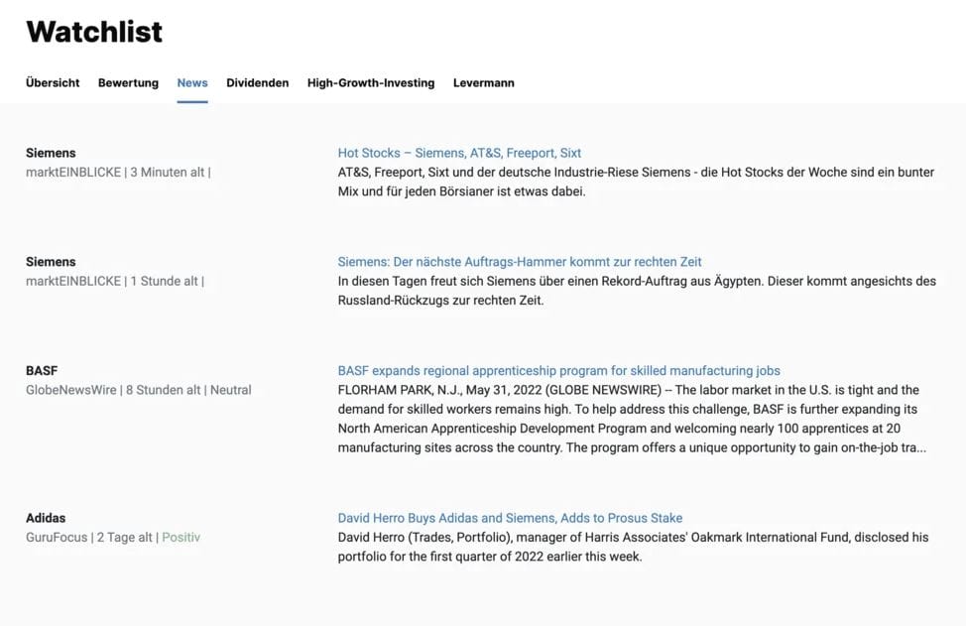Open the High-Growth-Investing tab
This screenshot has width=966, height=626.
370,83
